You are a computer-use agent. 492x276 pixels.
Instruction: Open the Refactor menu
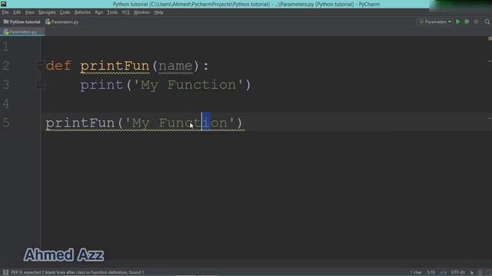[x=82, y=12]
